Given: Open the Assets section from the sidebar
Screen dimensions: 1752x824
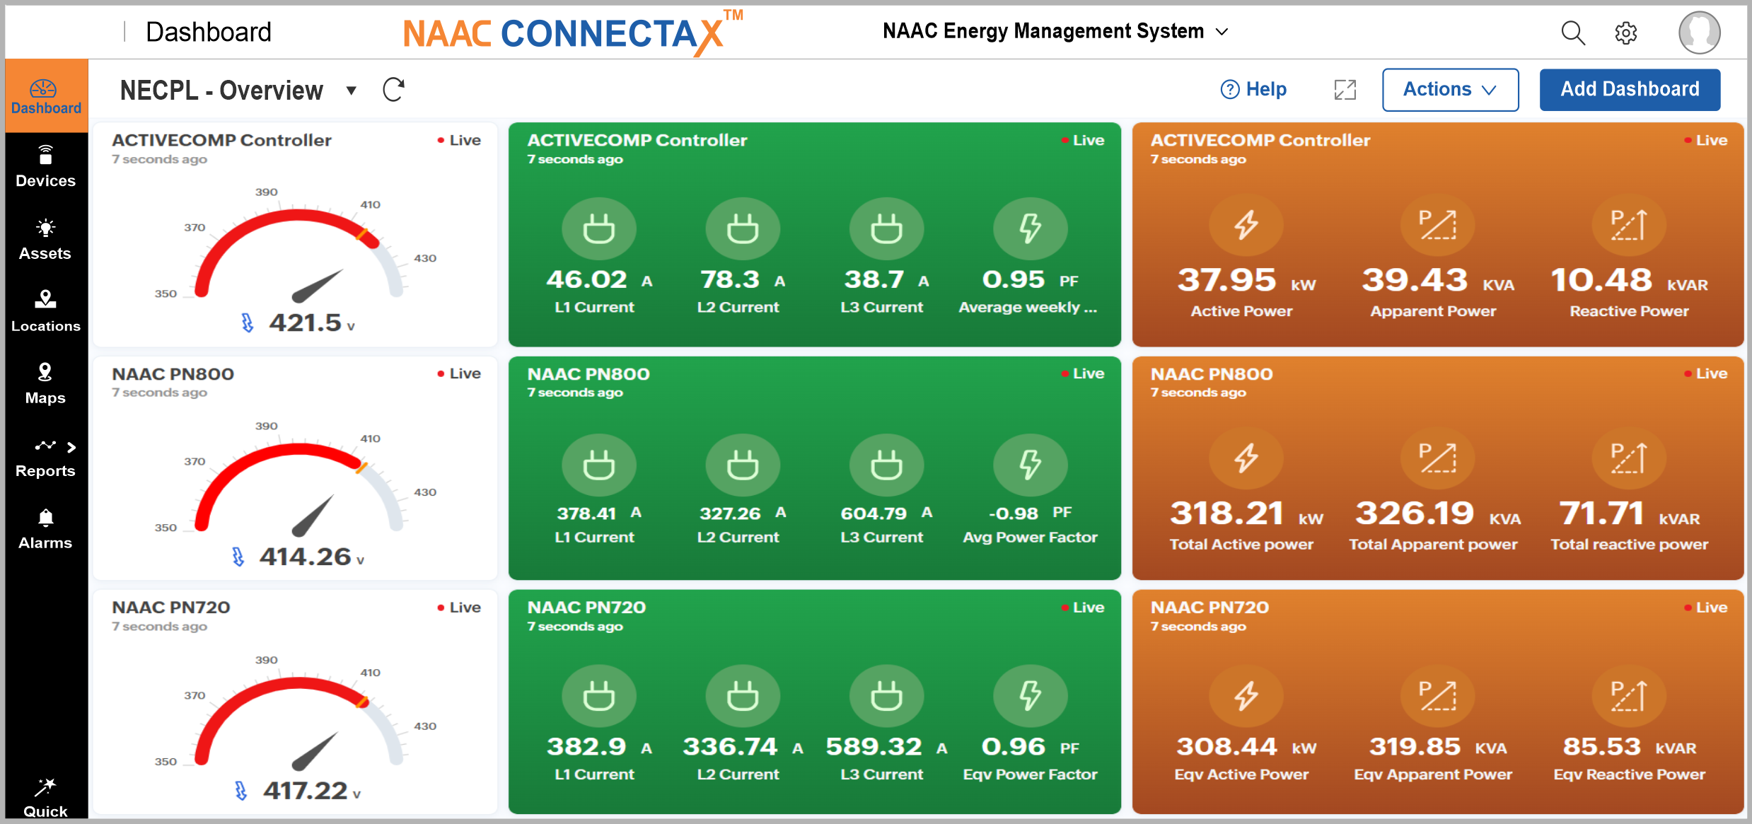Looking at the screenshot, I should pos(45,238).
